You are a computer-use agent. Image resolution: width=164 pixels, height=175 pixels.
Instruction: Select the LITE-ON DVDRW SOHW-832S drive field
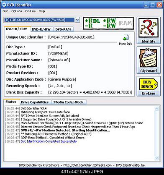(39, 20)
